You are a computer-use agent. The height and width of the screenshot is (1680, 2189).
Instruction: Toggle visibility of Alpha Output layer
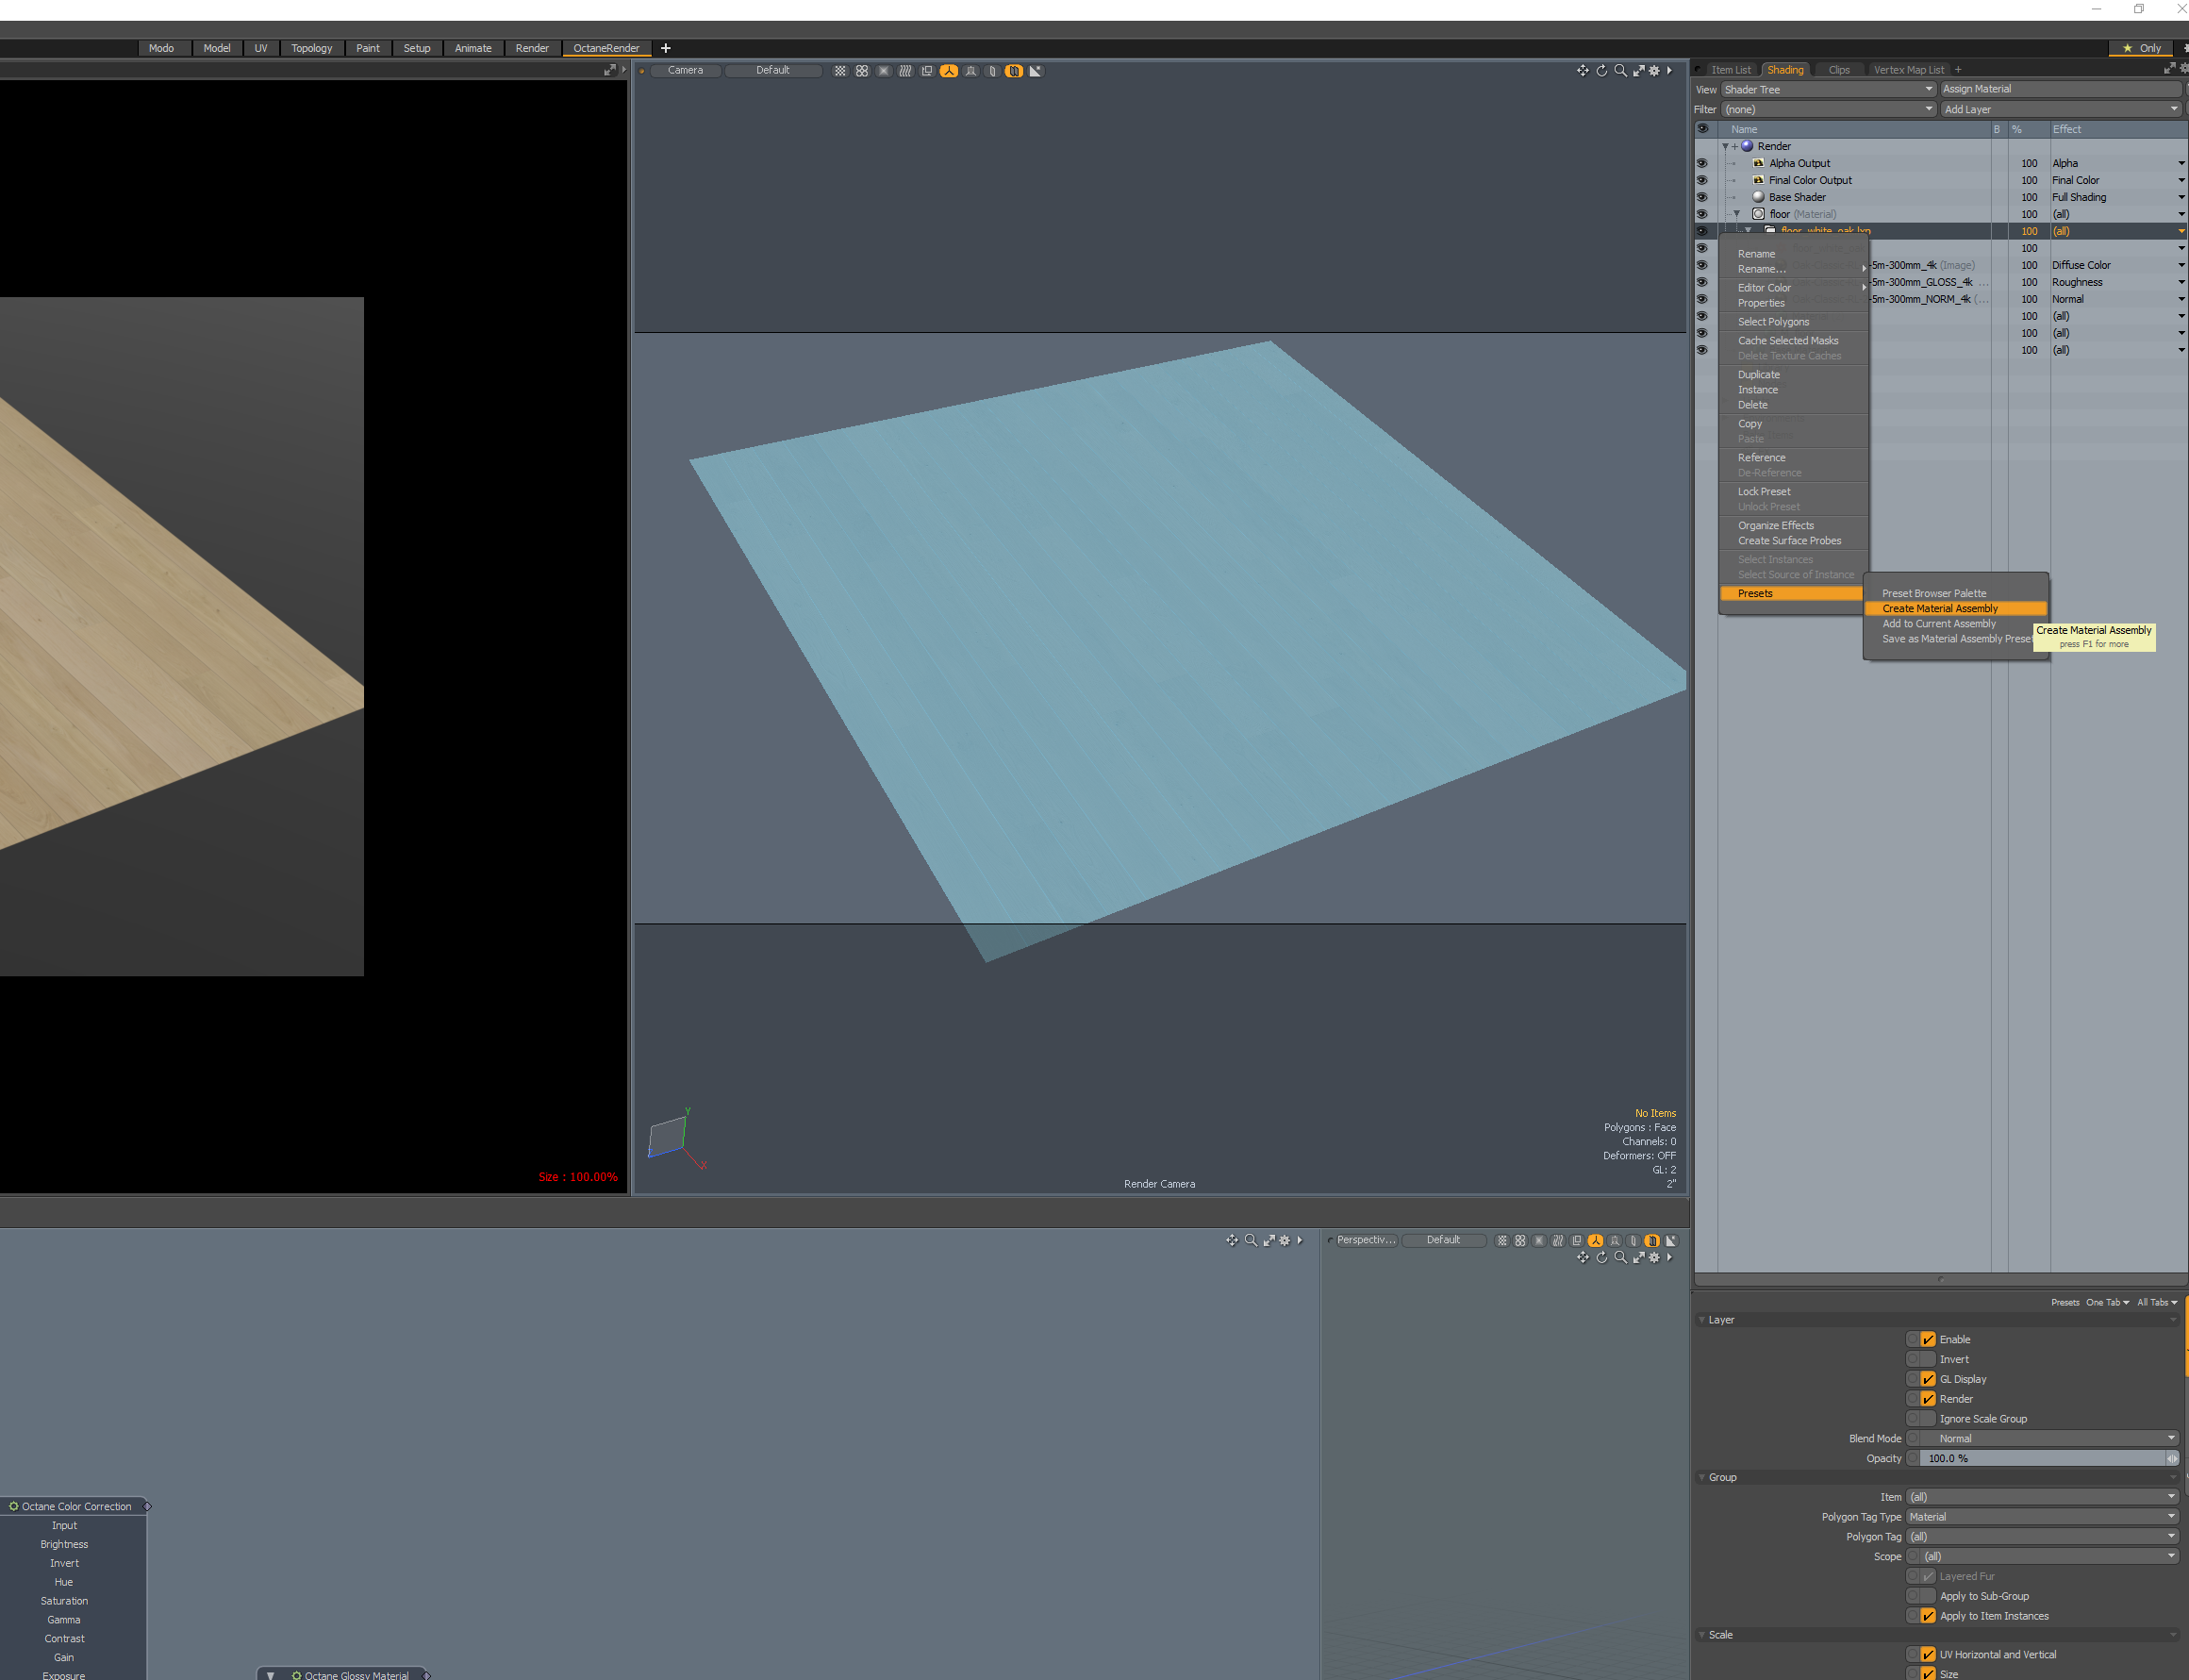point(1702,163)
